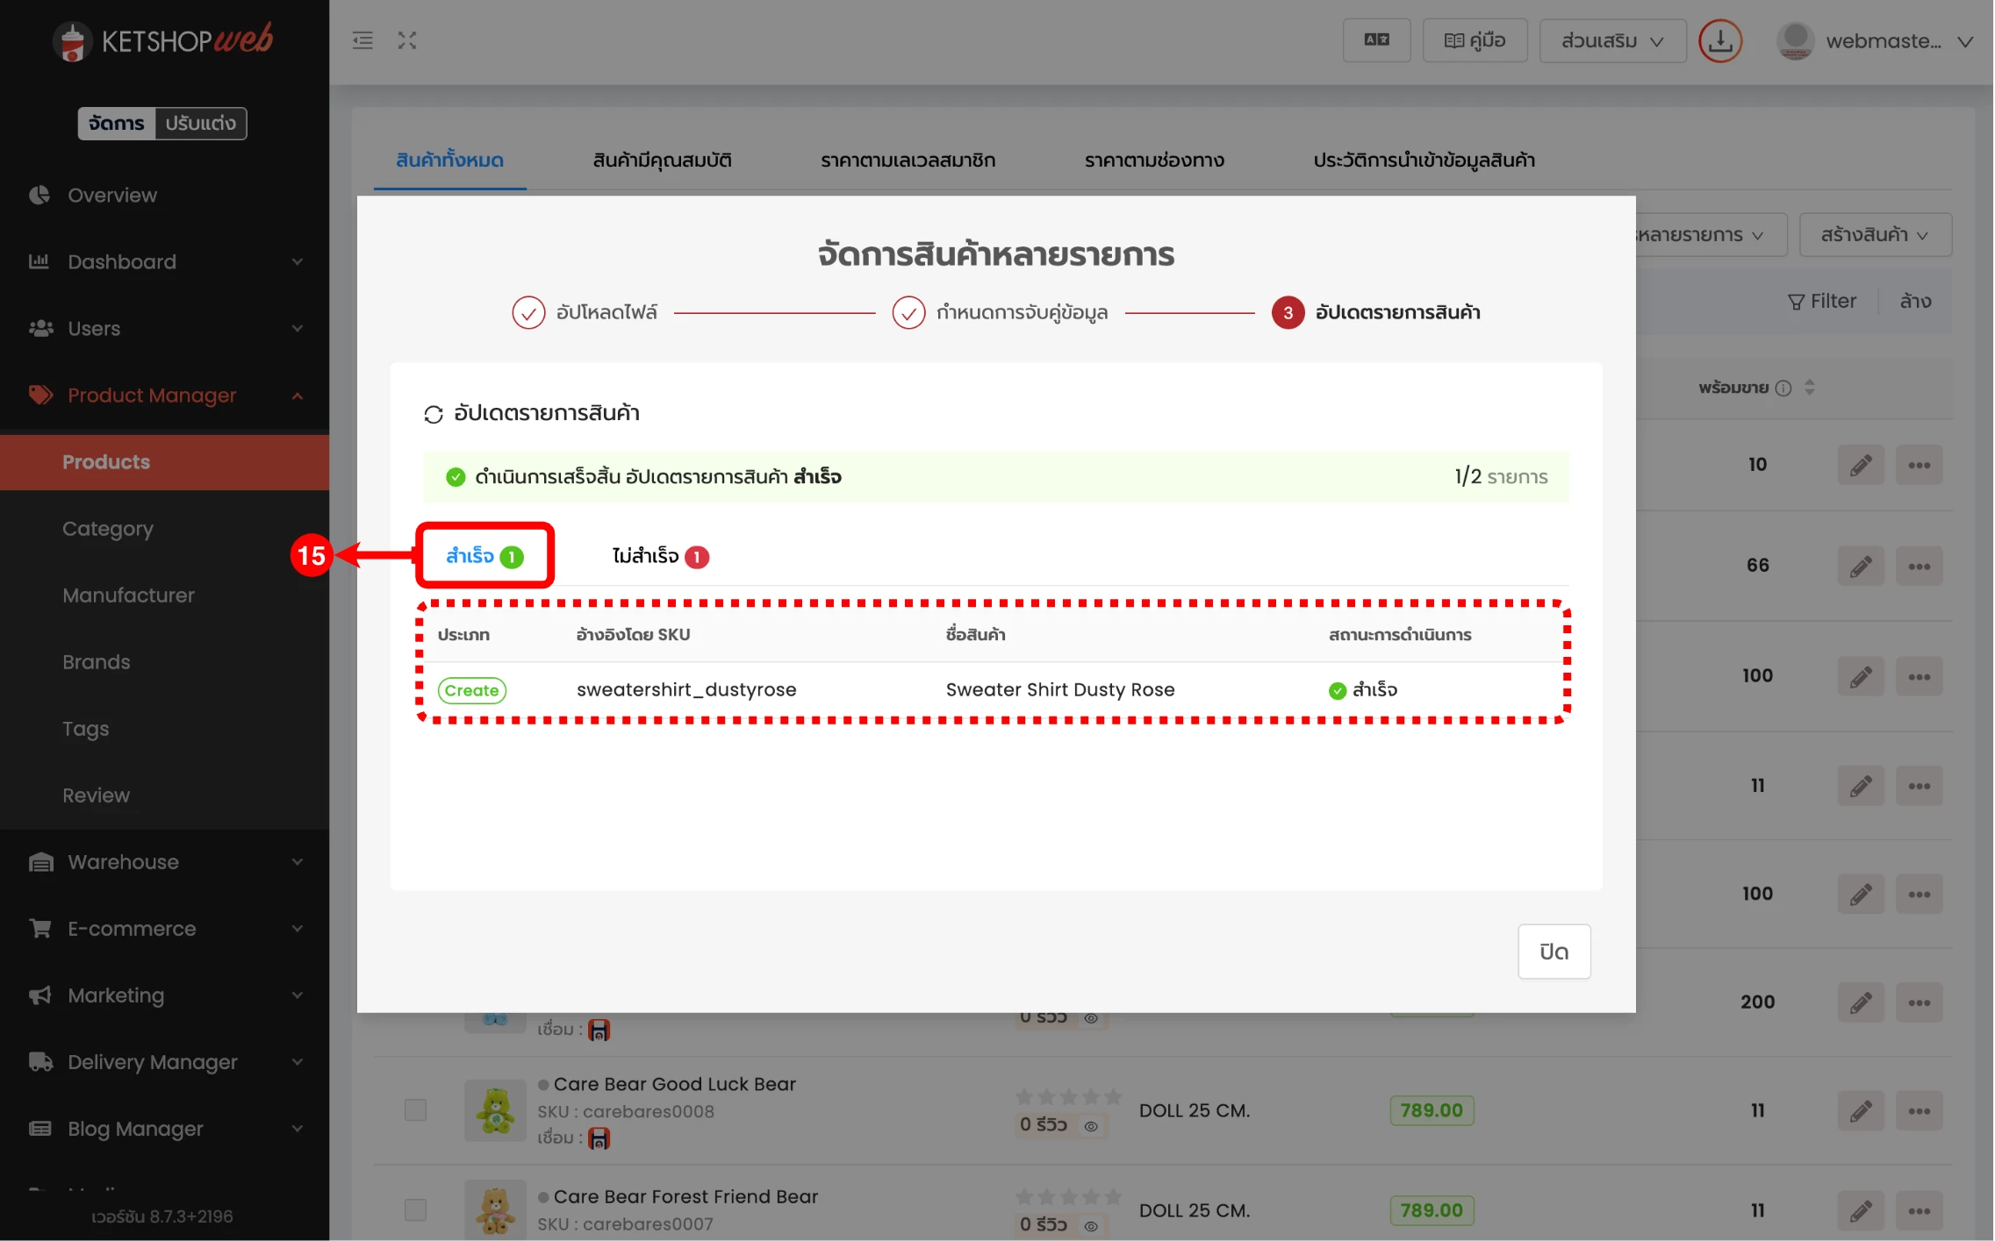
Task: Click the ปิด button to close the dialog
Action: (x=1553, y=952)
